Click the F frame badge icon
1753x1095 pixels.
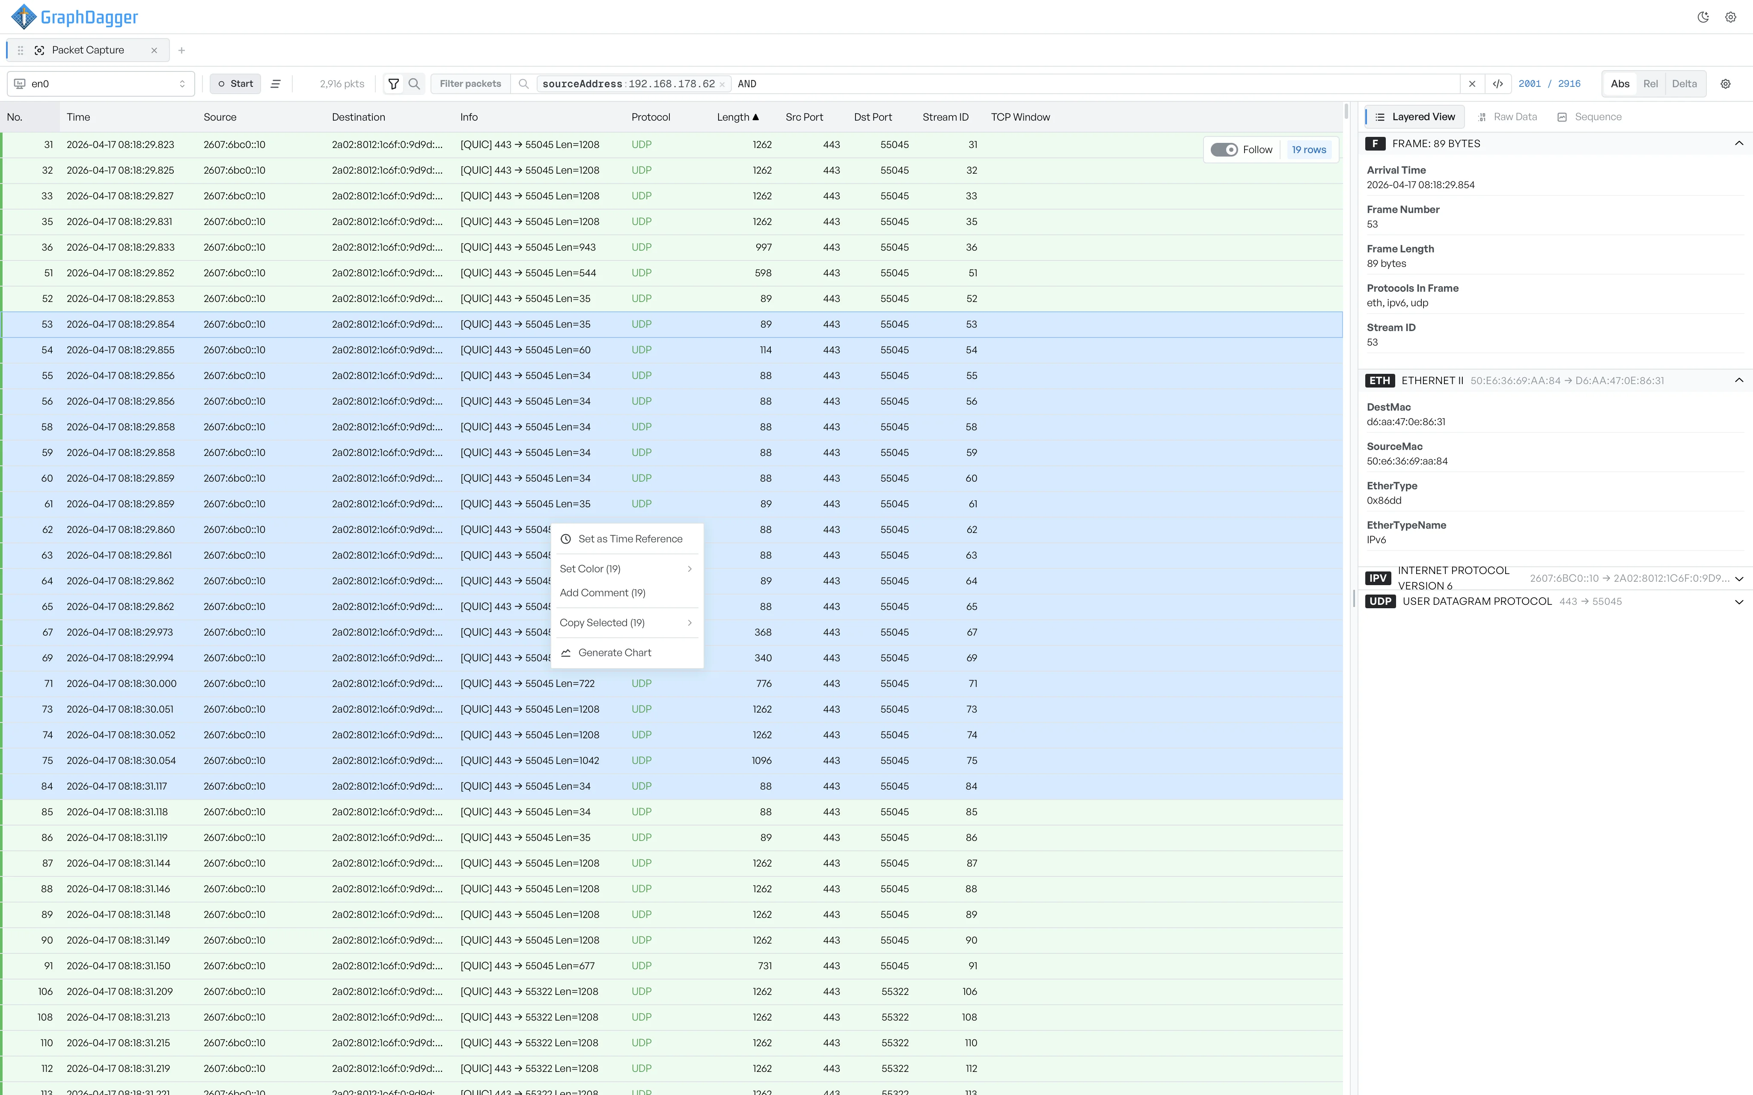1375,143
